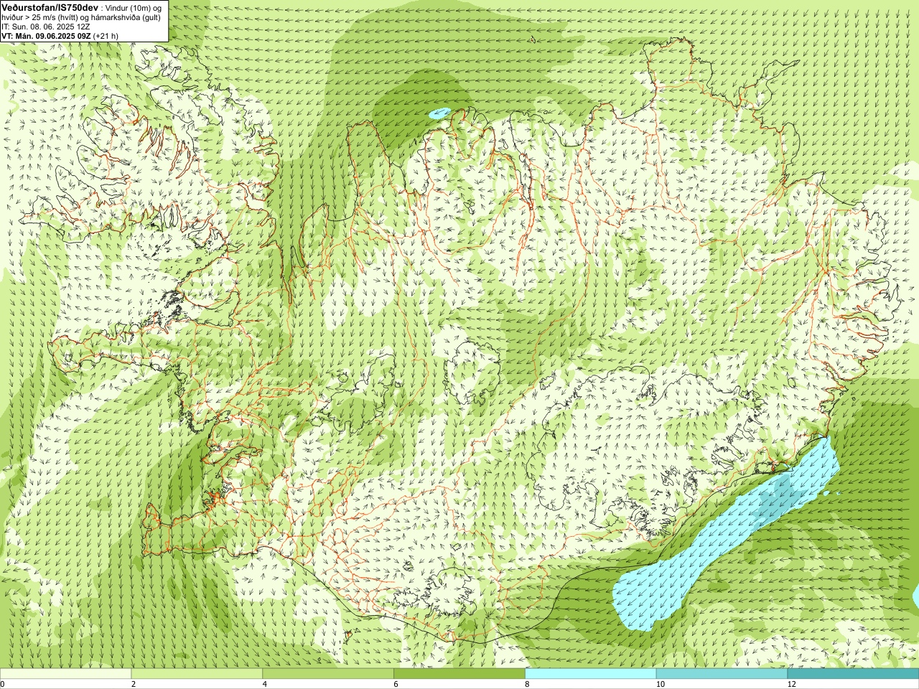The height and width of the screenshot is (689, 919).
Task: Click the legend label '4'
Action: 265,684
